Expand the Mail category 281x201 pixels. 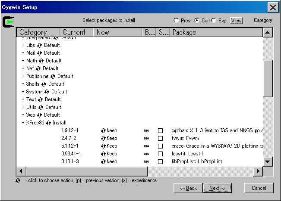23,53
